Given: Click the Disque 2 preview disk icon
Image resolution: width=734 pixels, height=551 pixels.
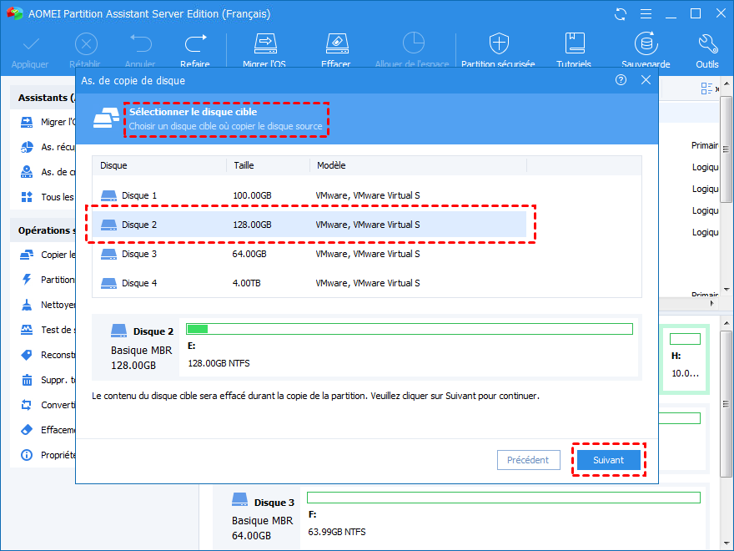Looking at the screenshot, I should pos(119,331).
